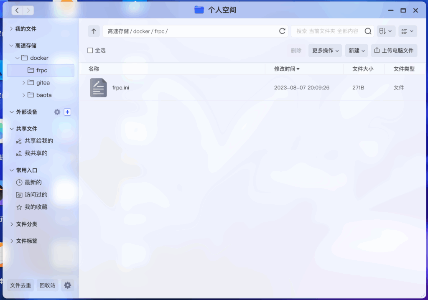The height and width of the screenshot is (300, 428).
Task: Start 文件去重 file deduplication
Action: click(20, 285)
